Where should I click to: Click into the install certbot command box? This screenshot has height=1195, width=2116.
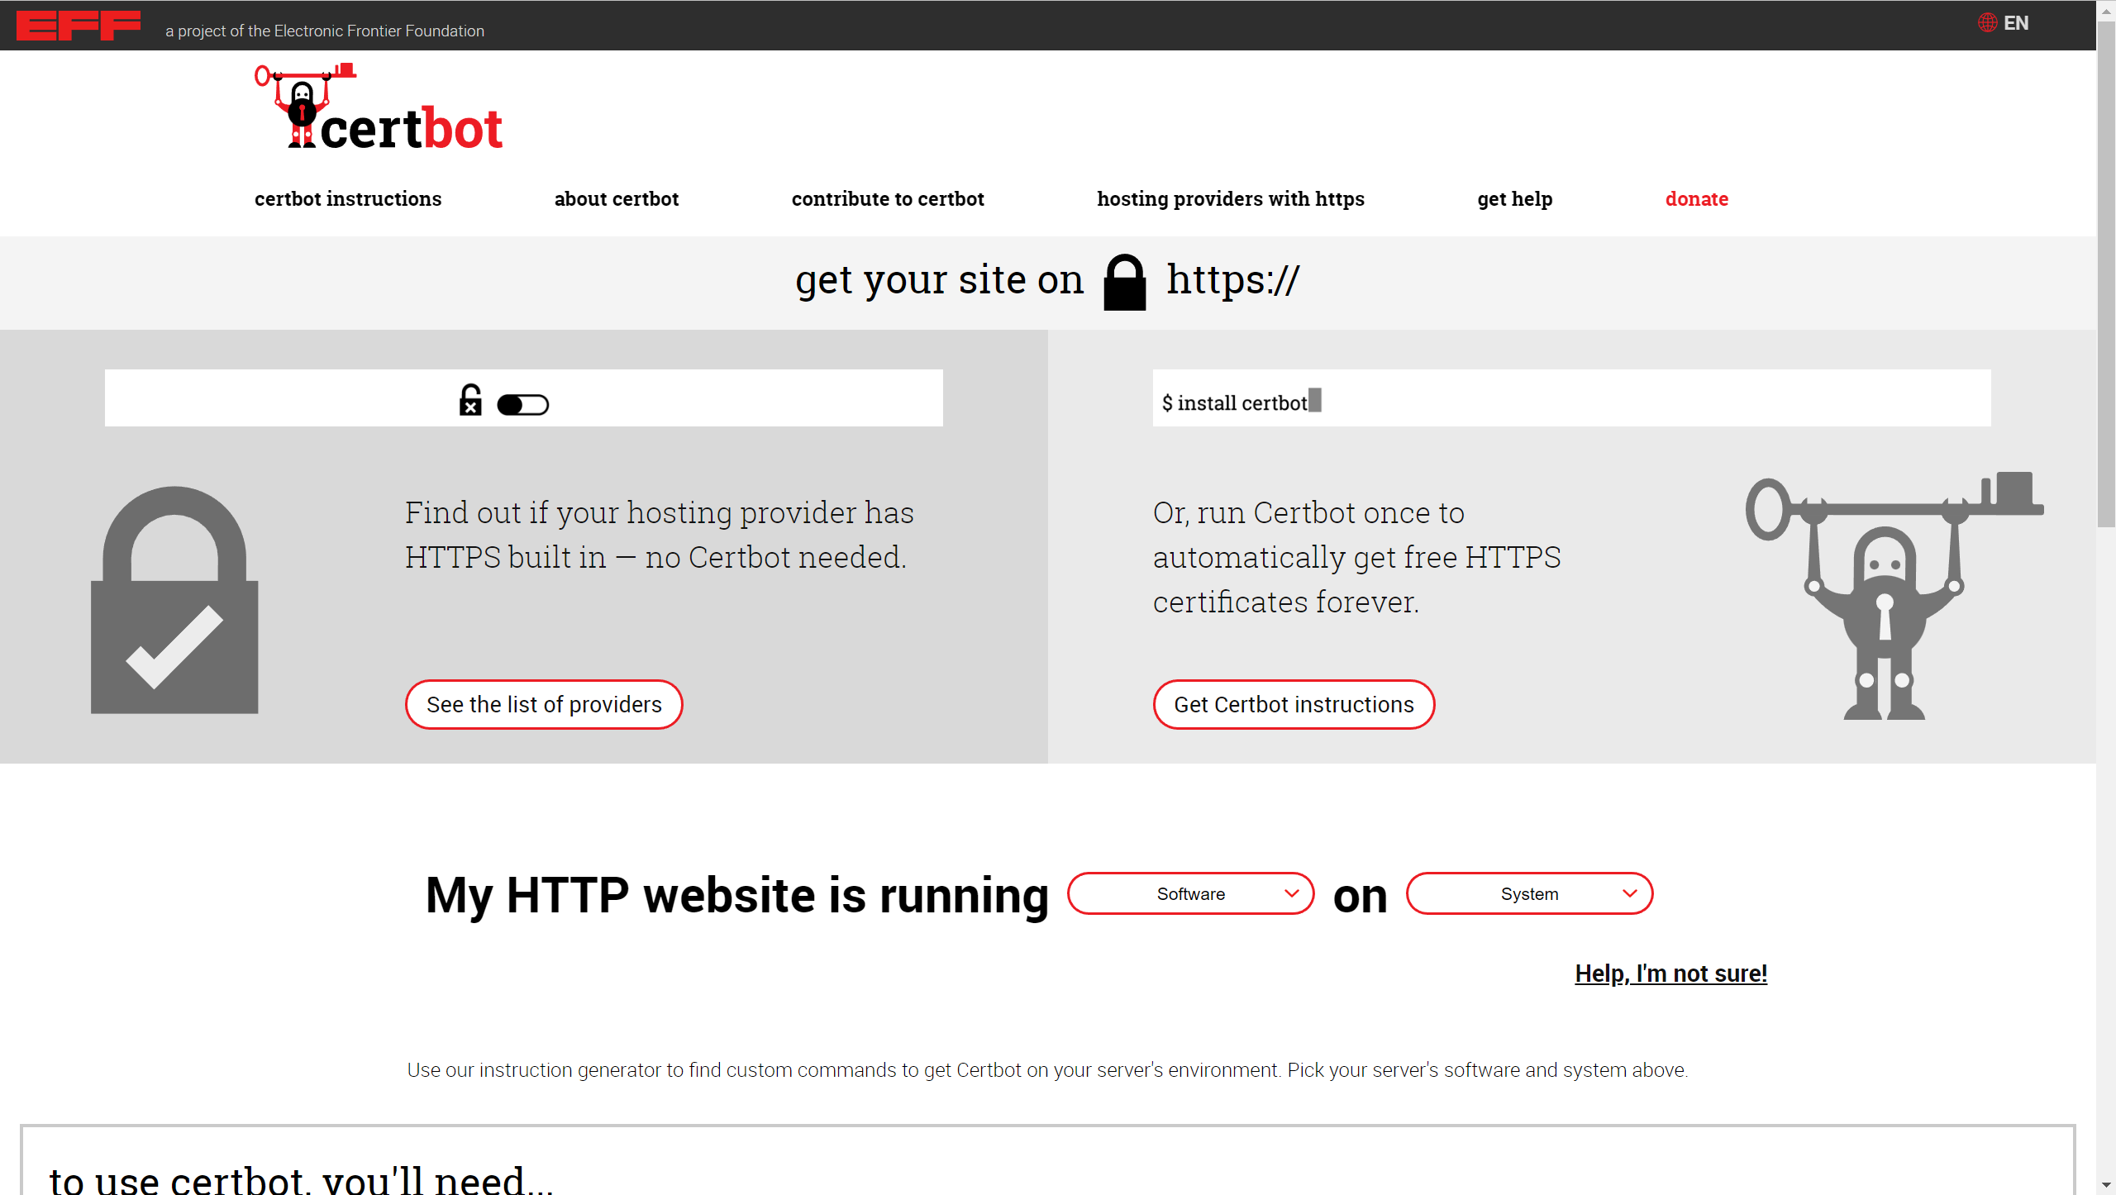pos(1571,398)
